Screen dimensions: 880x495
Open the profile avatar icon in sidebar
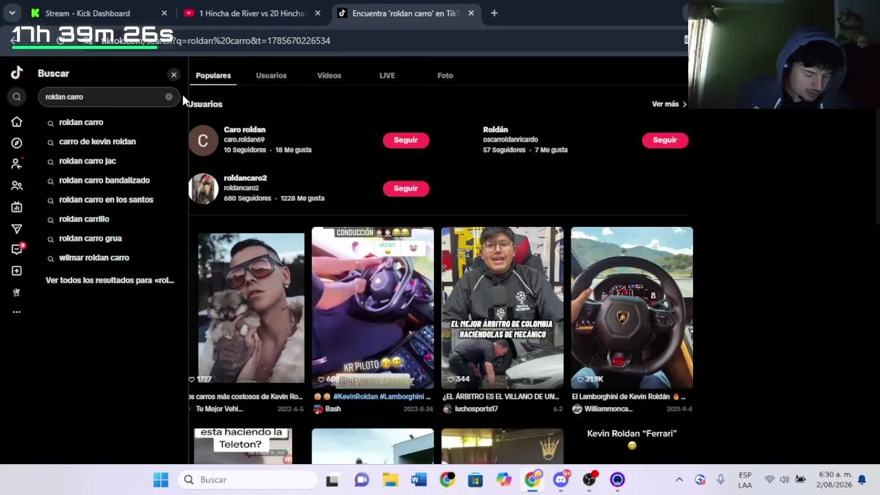click(16, 292)
